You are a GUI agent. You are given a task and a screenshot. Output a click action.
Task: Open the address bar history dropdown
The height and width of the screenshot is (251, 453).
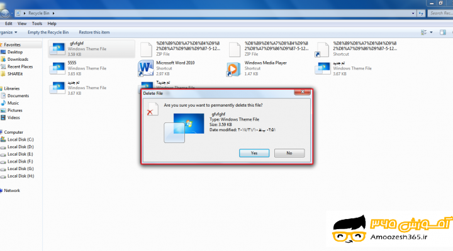413,13
